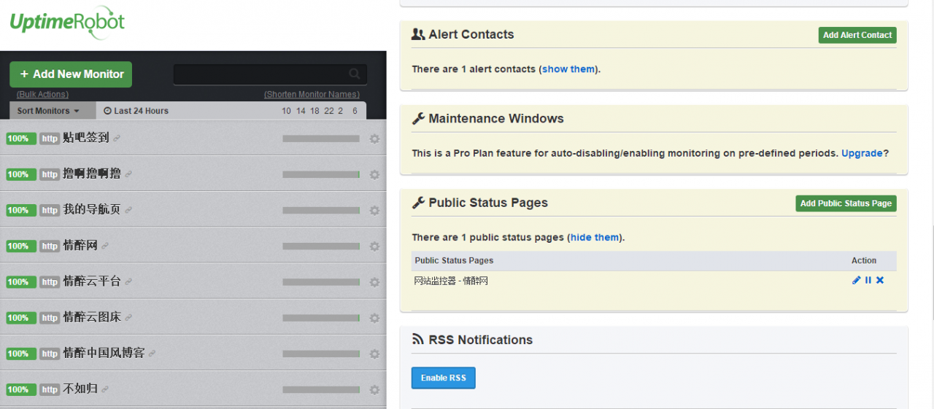Screen dimensions: 934x409
Task: Click Add New Monitor button
Action: pyautogui.click(x=71, y=74)
